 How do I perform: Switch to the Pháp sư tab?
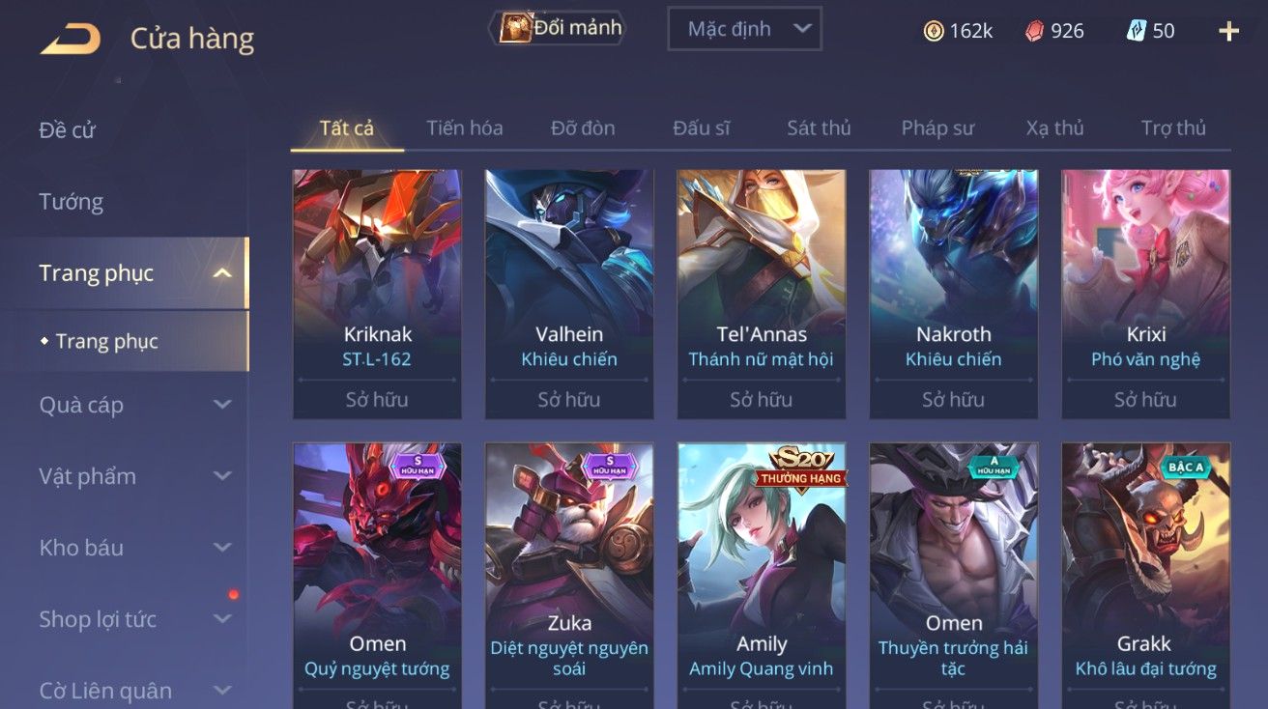pos(937,128)
